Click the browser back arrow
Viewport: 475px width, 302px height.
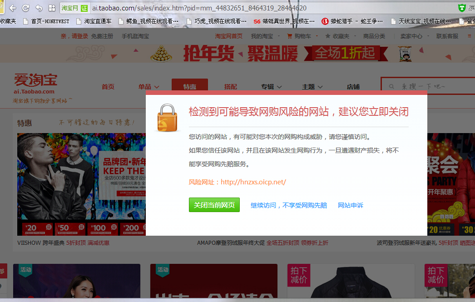point(13,8)
